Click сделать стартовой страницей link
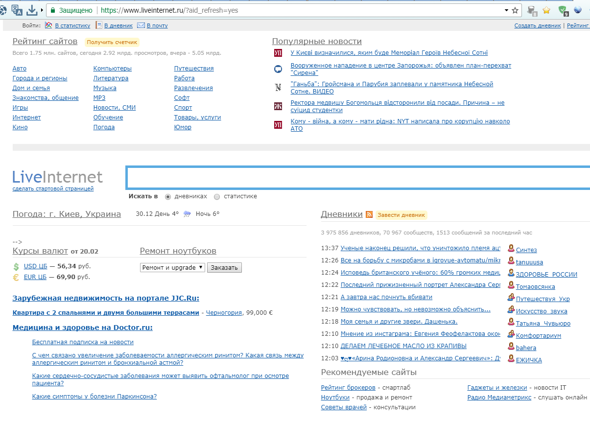Image resolution: width=590 pixels, height=422 pixels. (53, 188)
